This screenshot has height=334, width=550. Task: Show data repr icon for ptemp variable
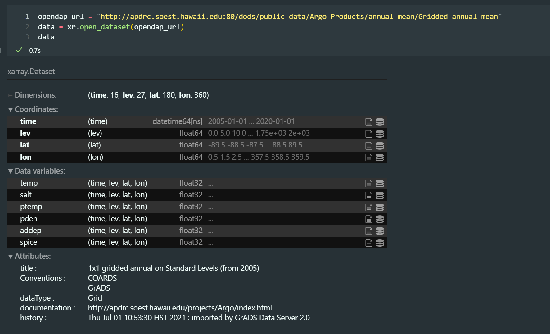tap(380, 207)
